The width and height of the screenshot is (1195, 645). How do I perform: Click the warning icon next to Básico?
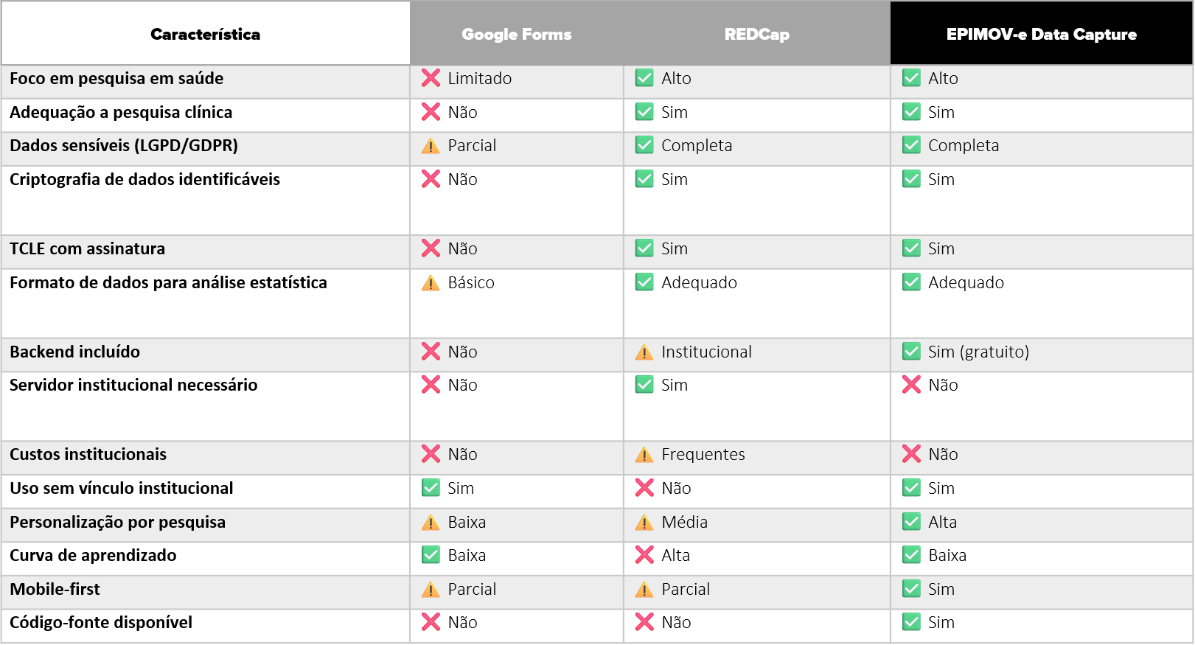pos(431,283)
